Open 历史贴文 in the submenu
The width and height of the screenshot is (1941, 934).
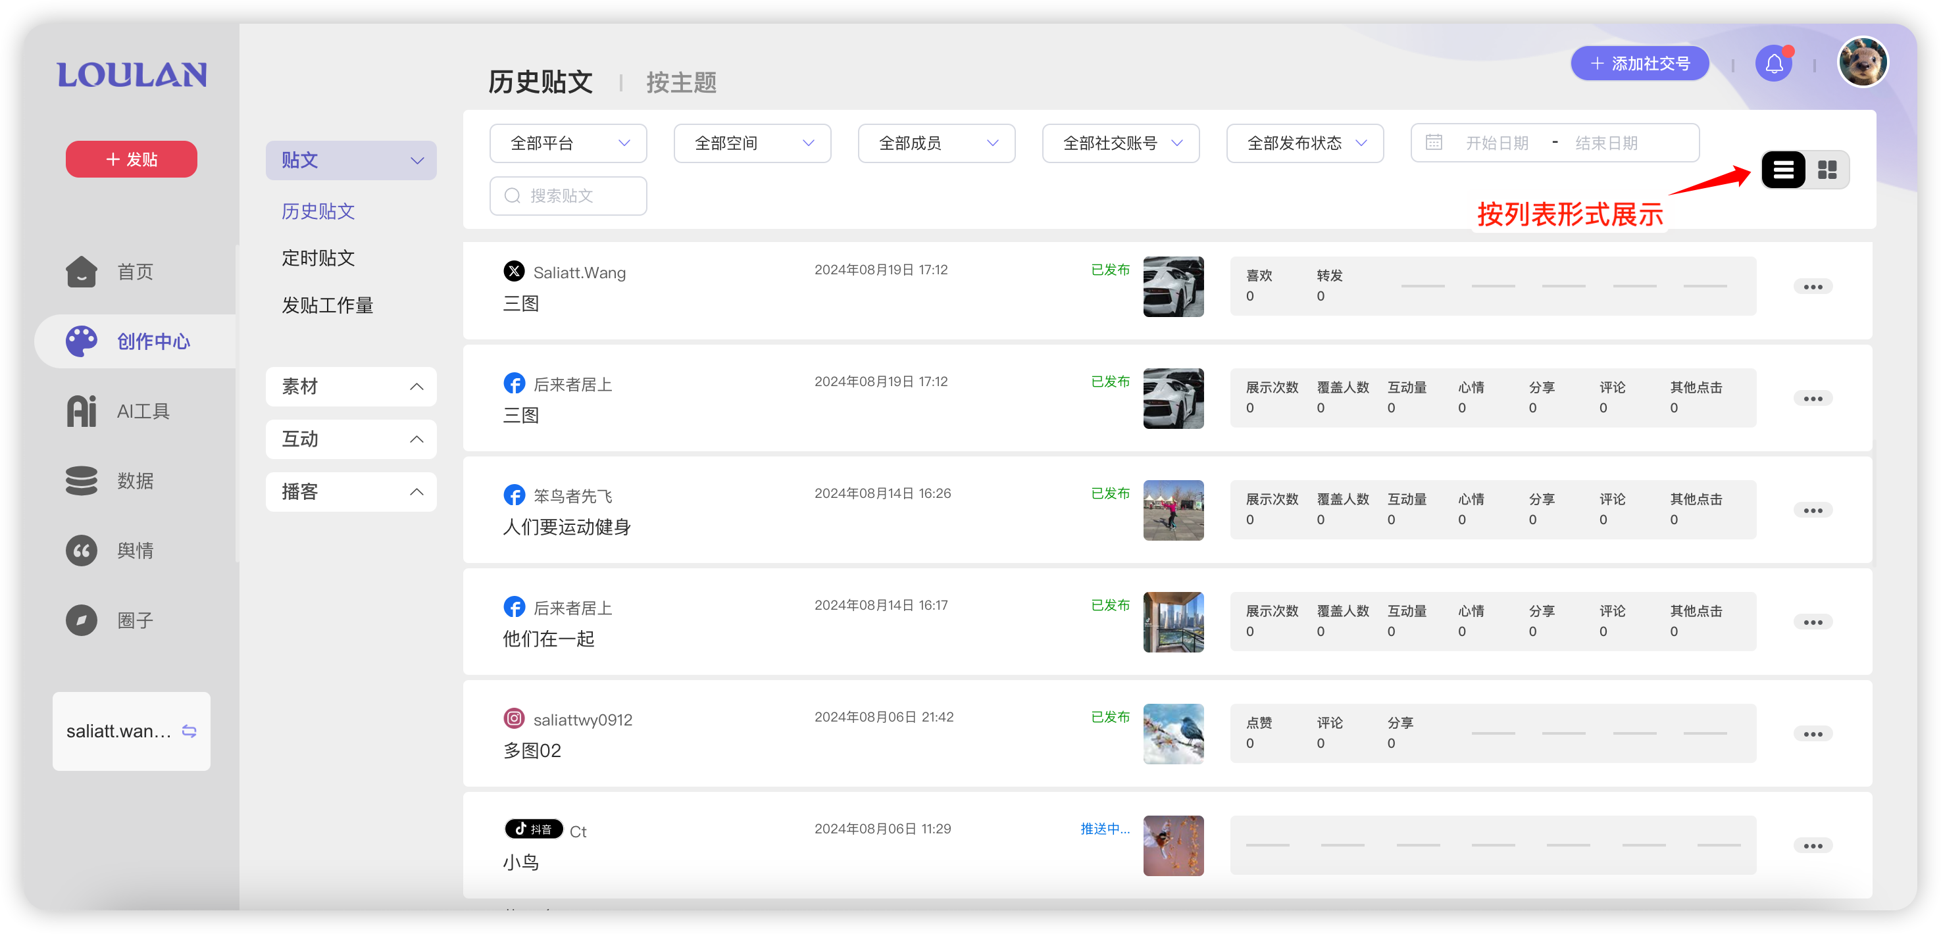pos(318,211)
